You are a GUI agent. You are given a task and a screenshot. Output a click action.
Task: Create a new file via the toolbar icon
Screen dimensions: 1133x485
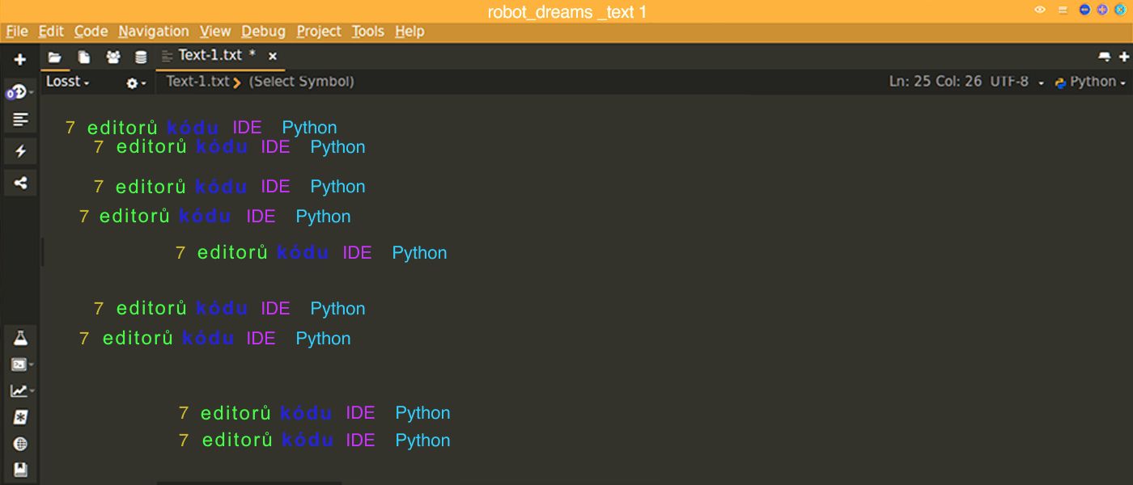click(83, 56)
